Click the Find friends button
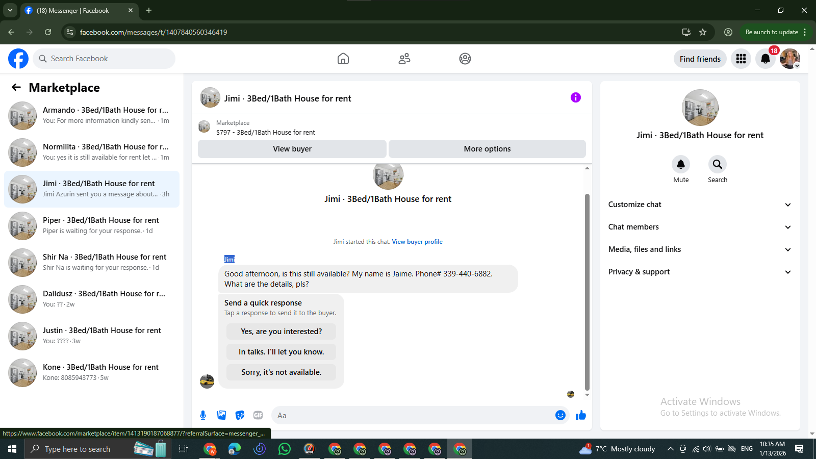The height and width of the screenshot is (459, 816). pyautogui.click(x=700, y=59)
